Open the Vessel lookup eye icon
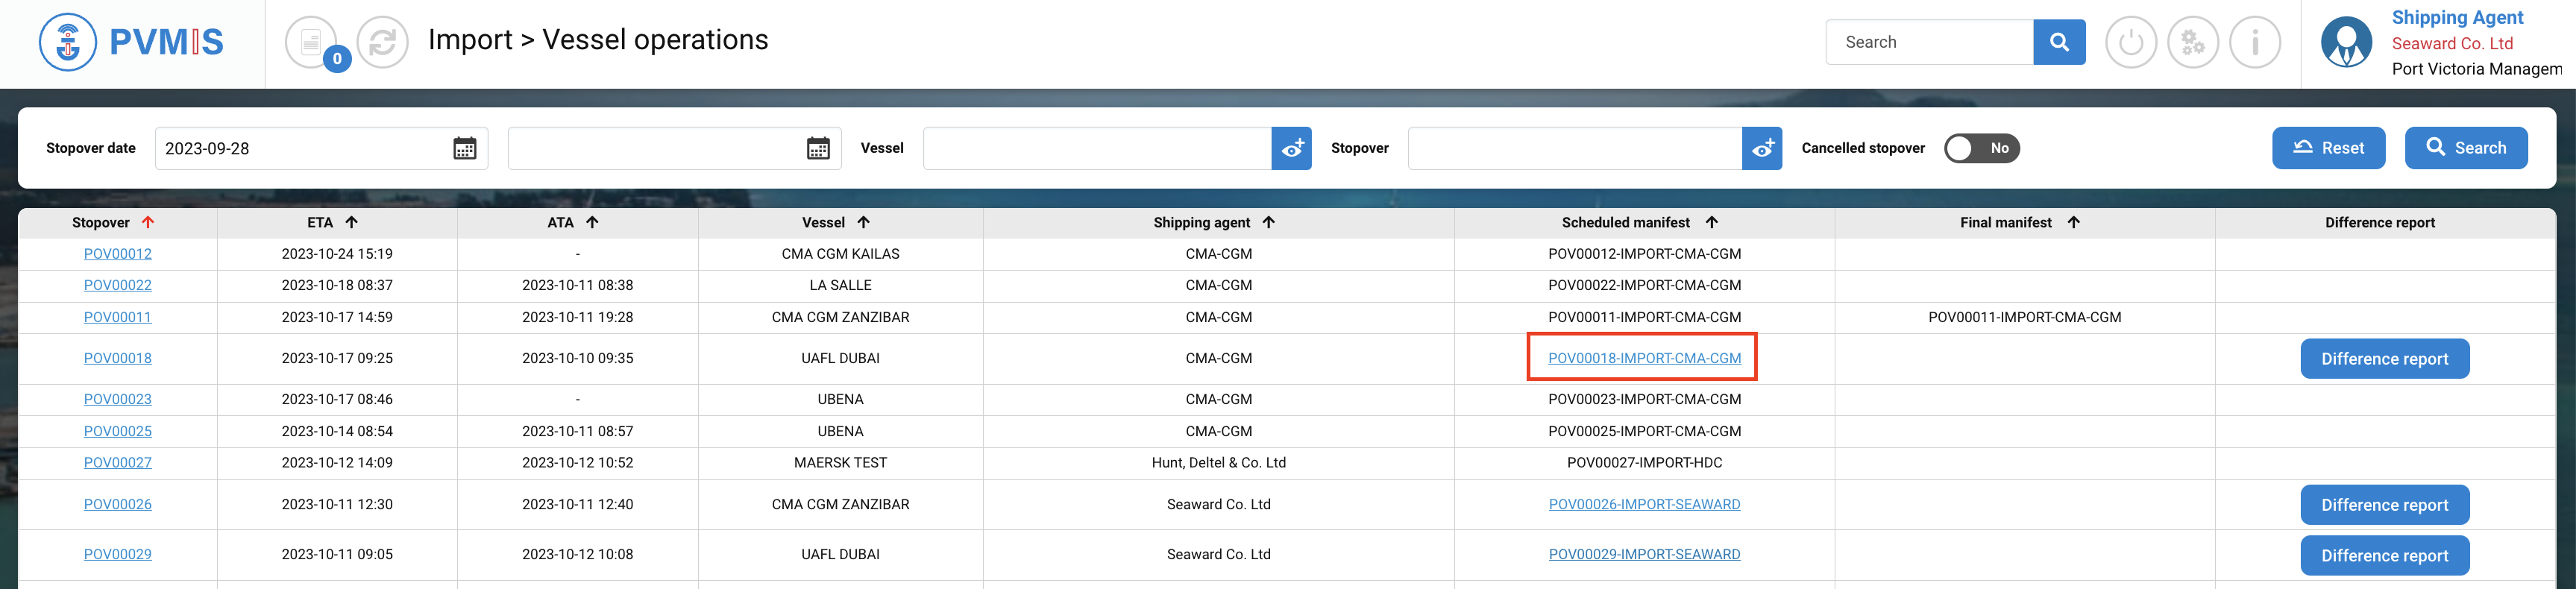Viewport: 2576px width, 589px height. (x=1291, y=148)
